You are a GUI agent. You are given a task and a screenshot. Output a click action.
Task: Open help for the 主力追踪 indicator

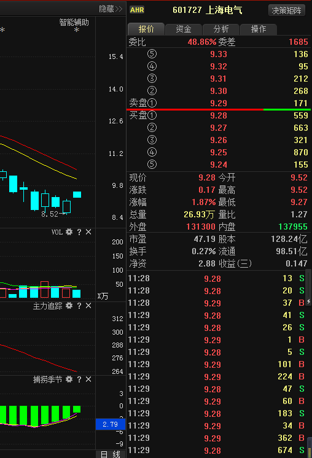pyautogui.click(x=79, y=306)
